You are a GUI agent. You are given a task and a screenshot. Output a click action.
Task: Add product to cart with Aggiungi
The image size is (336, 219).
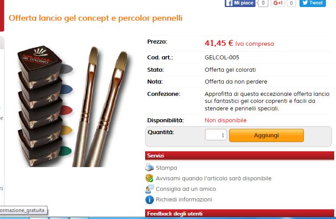(267, 135)
